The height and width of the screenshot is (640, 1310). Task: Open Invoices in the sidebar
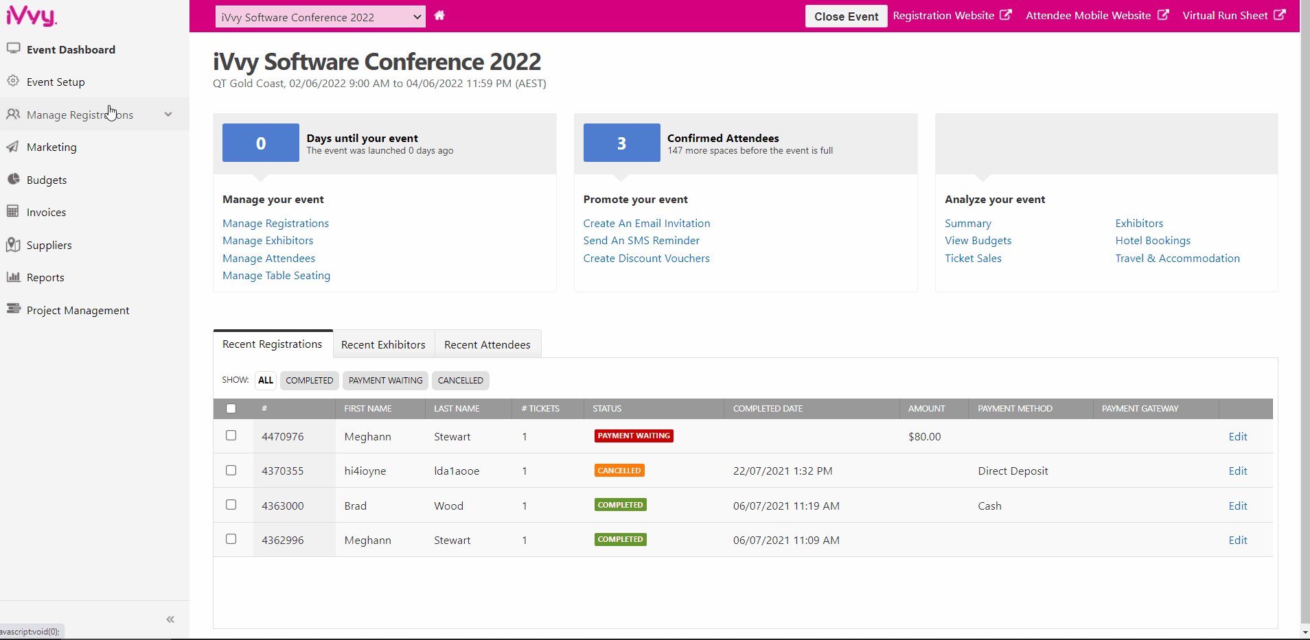[x=46, y=213]
